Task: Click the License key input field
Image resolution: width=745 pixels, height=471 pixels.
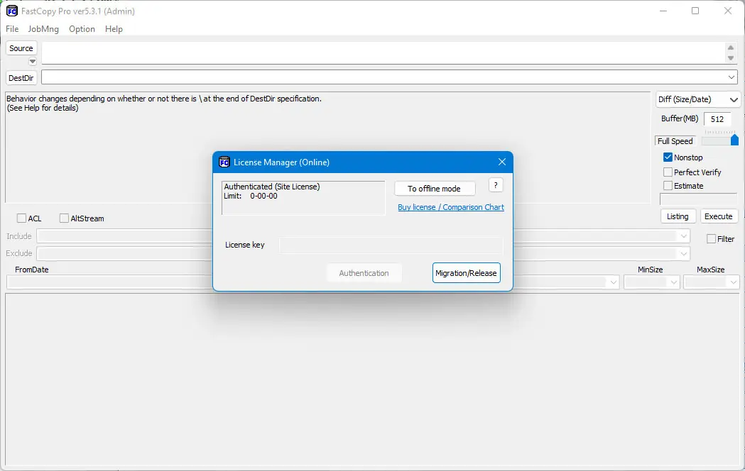Action: point(391,245)
